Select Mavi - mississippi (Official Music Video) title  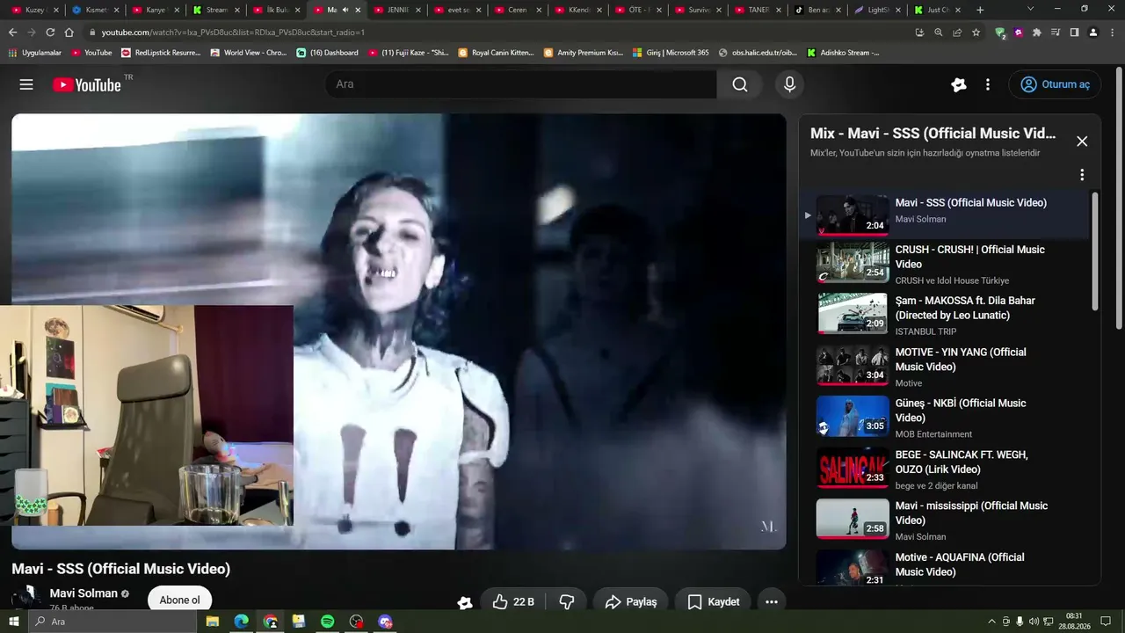pos(971,513)
